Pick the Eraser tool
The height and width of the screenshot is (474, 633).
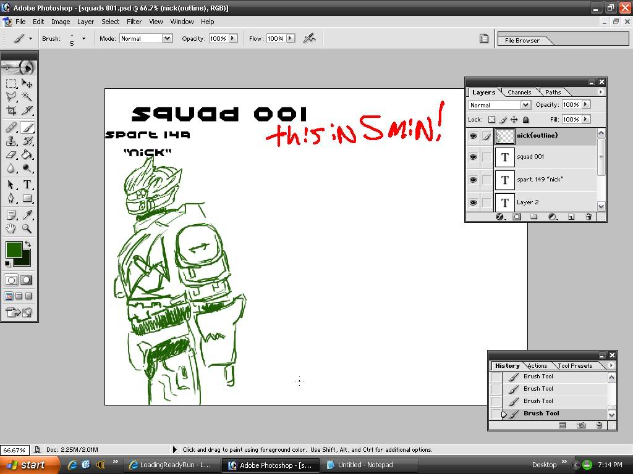click(11, 155)
